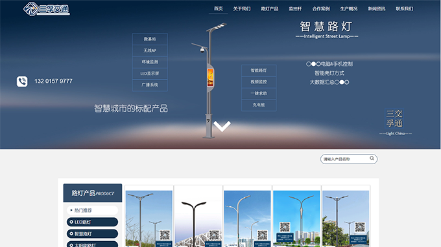Click the circle bullet beside LED路灯
This screenshot has height=247, width=441.
(71, 222)
